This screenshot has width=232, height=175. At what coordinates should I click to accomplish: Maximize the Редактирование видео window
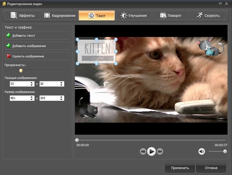[220, 4]
